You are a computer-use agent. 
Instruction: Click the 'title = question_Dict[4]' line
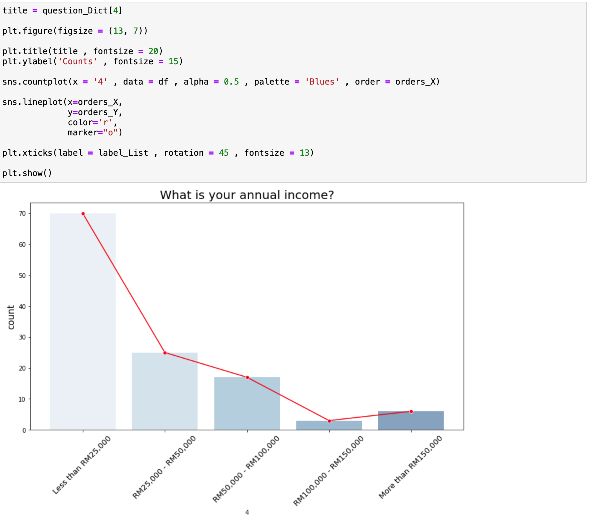62,10
